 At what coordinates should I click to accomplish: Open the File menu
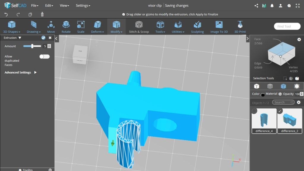pyautogui.click(x=35, y=5)
